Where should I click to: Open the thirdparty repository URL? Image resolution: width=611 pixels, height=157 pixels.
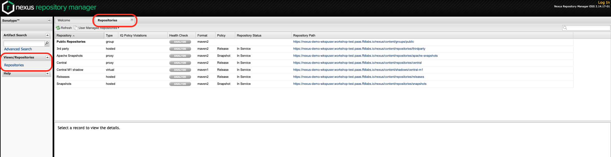pos(359,49)
